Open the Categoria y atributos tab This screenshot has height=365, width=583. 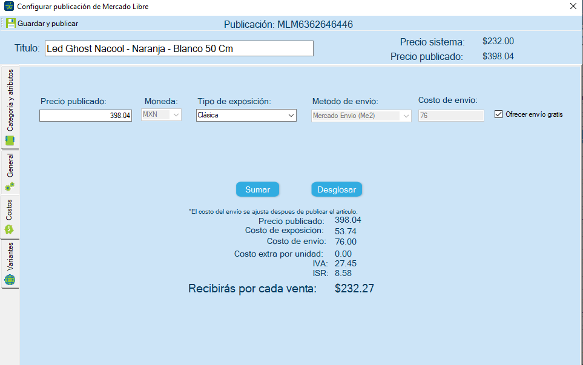tap(10, 107)
